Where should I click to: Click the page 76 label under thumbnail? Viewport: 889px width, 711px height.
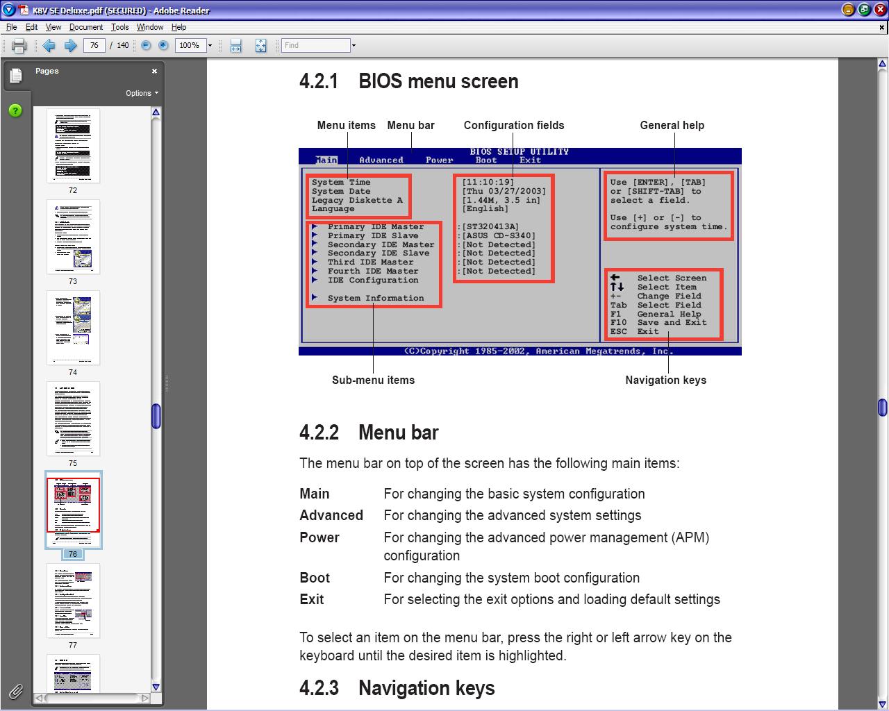[73, 554]
